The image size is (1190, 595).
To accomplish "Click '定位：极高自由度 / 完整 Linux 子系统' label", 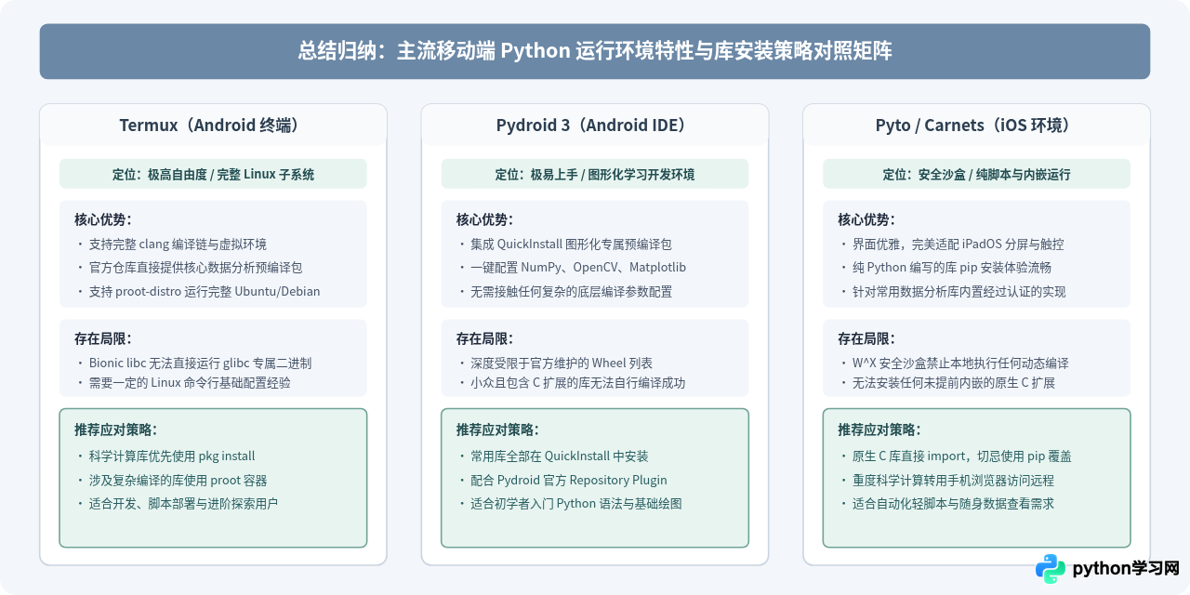I will tap(213, 174).
